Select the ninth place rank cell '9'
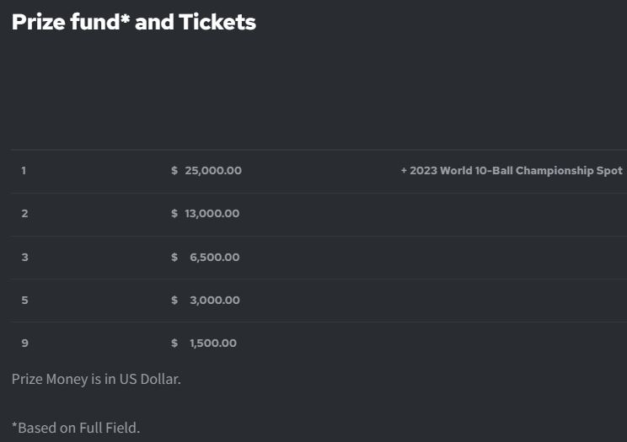Image resolution: width=627 pixels, height=442 pixels. [24, 343]
